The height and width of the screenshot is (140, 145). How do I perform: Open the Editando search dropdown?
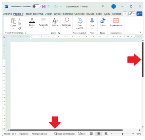[x=66, y=23]
